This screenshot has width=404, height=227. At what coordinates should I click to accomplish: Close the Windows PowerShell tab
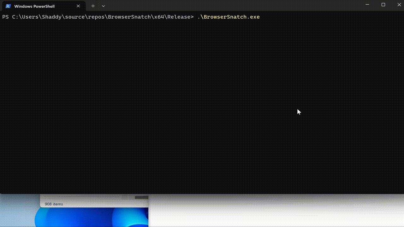point(78,6)
